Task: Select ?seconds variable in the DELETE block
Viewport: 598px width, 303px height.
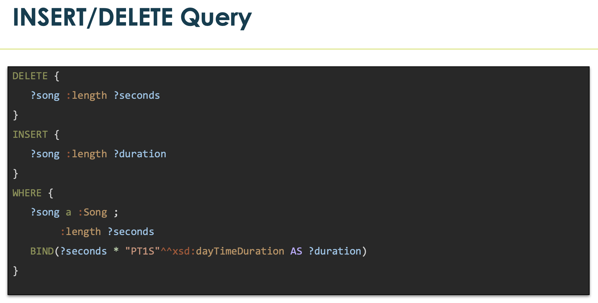Action: point(137,95)
